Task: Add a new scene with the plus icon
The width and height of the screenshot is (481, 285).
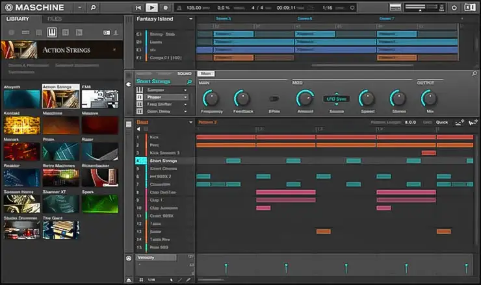Action: click(462, 19)
